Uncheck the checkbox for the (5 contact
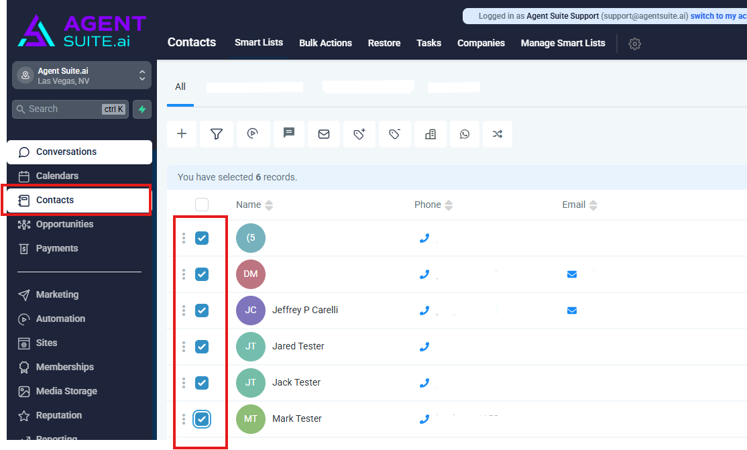 coord(202,238)
